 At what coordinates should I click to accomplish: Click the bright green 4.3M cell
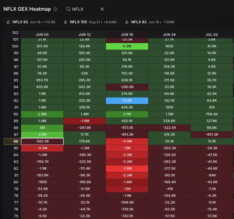click(x=127, y=46)
